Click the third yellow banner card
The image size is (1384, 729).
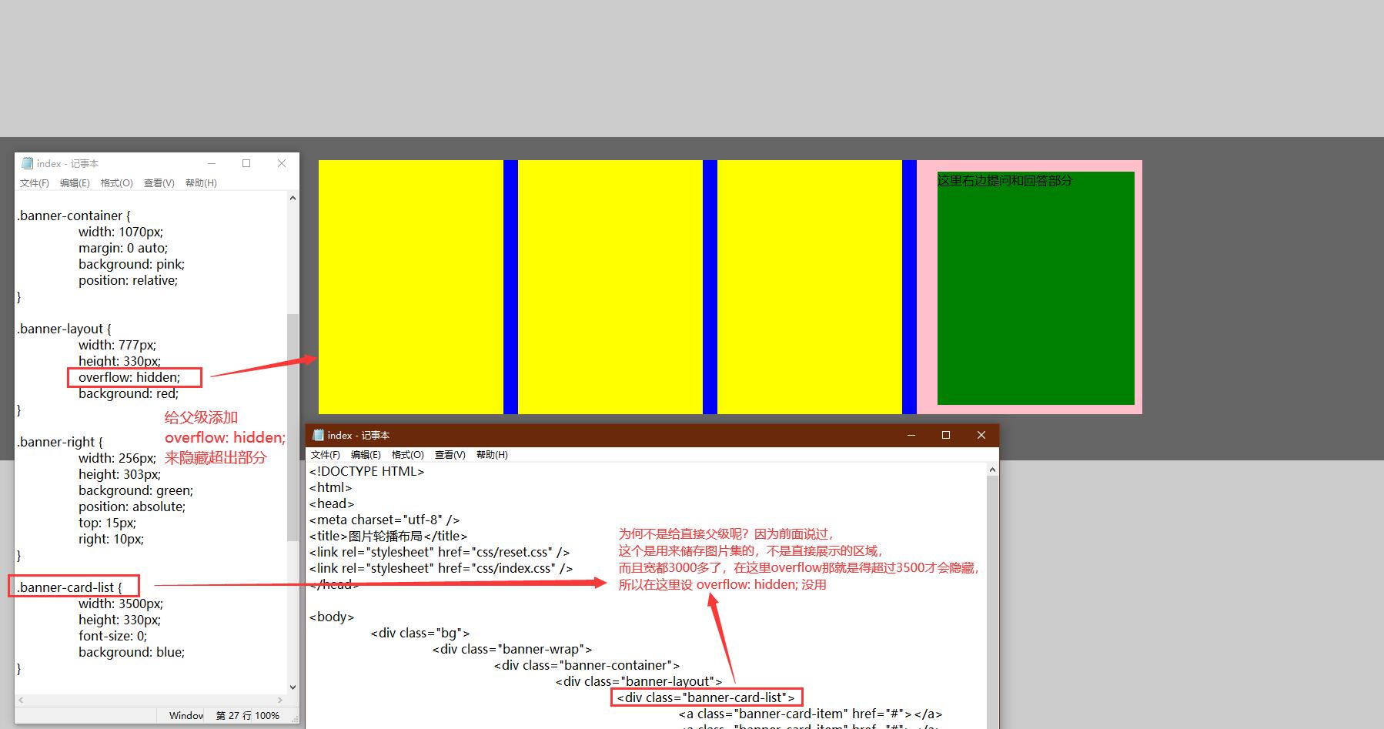(810, 287)
